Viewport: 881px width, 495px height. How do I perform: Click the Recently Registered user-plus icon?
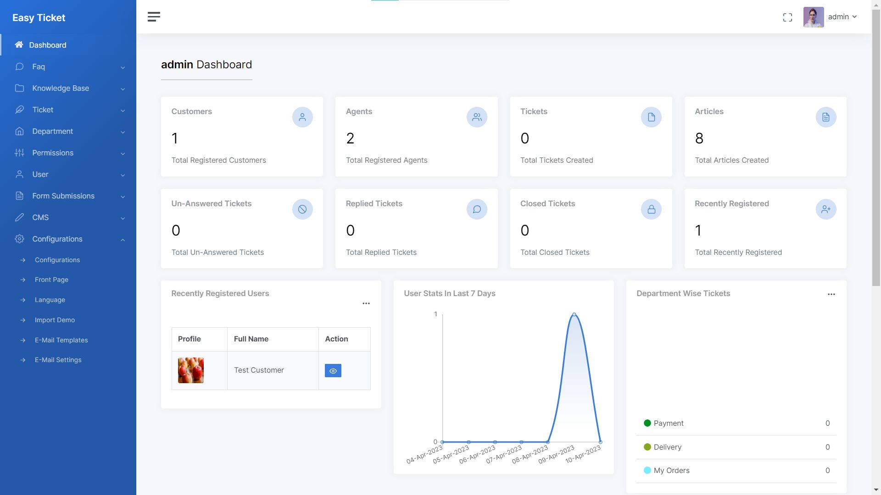pyautogui.click(x=826, y=209)
